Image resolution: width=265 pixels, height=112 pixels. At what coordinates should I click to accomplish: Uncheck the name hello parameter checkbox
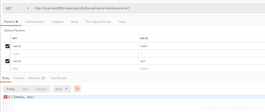pos(7,46)
